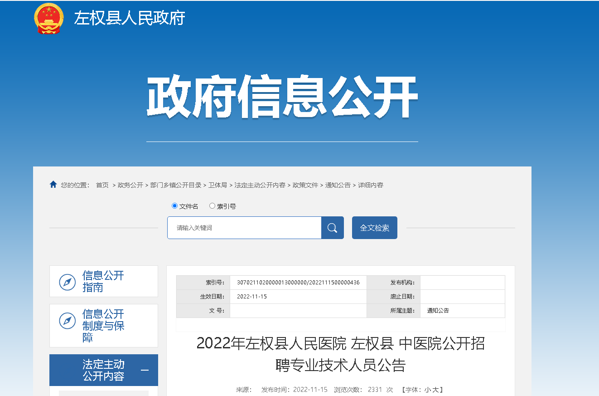Viewport: 599px width, 396px height.
Task: Click compass icon beside 信息公开制度与保障
Action: [x=68, y=321]
